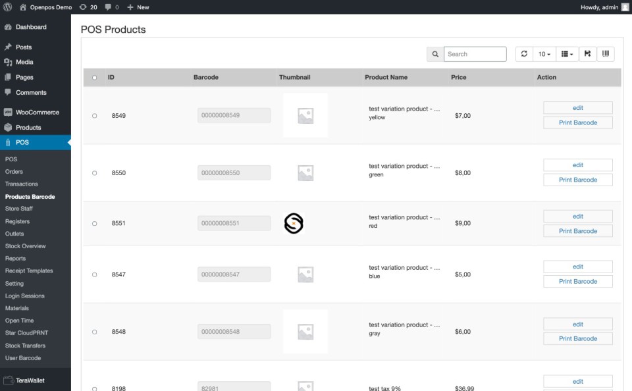
Task: Go to Stock Overview in POS submenu
Action: (x=26, y=246)
